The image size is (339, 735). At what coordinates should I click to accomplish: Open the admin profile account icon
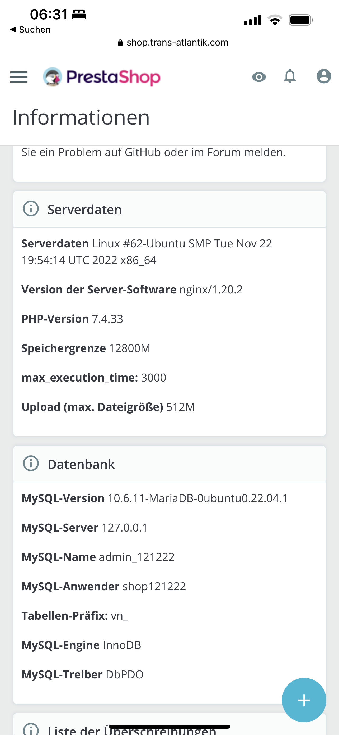coord(324,76)
